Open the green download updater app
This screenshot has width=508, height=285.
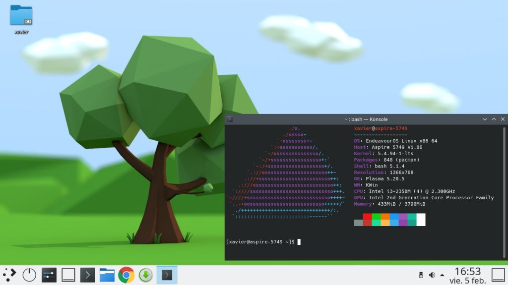(145, 275)
